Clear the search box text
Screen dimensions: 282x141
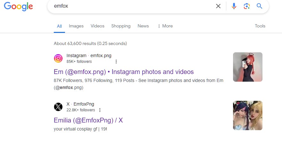tap(218, 6)
